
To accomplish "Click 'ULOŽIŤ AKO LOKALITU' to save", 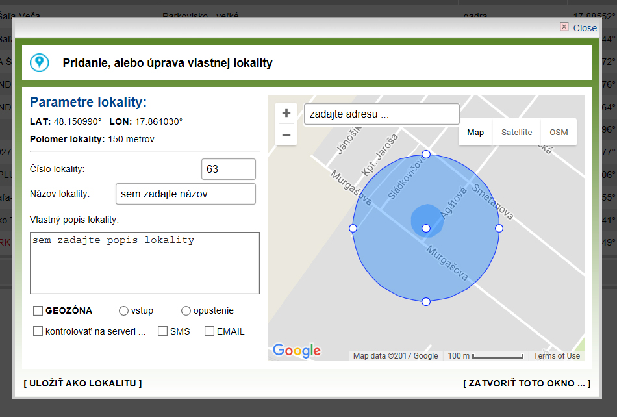I will pyautogui.click(x=82, y=383).
